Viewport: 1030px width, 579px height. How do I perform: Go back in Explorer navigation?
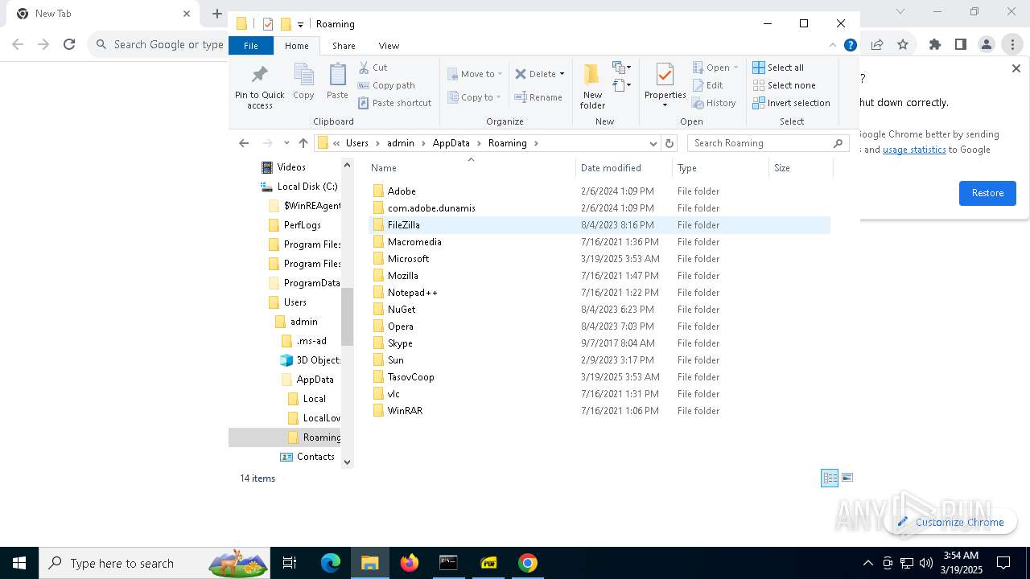tap(244, 143)
